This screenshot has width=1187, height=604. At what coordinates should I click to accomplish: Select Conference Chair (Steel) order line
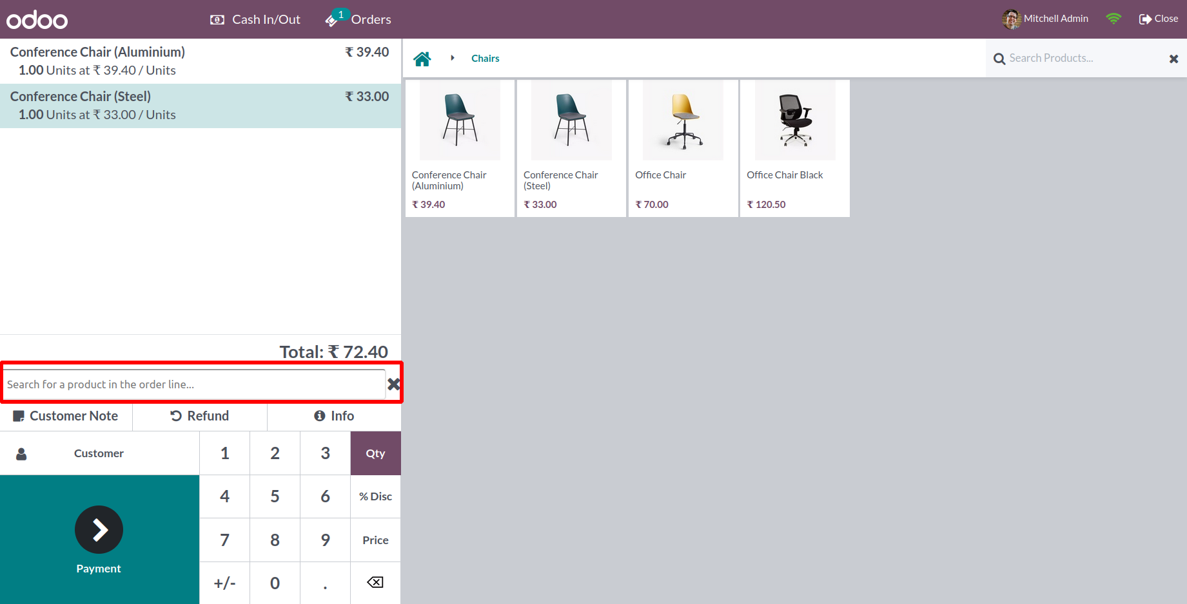(x=201, y=106)
